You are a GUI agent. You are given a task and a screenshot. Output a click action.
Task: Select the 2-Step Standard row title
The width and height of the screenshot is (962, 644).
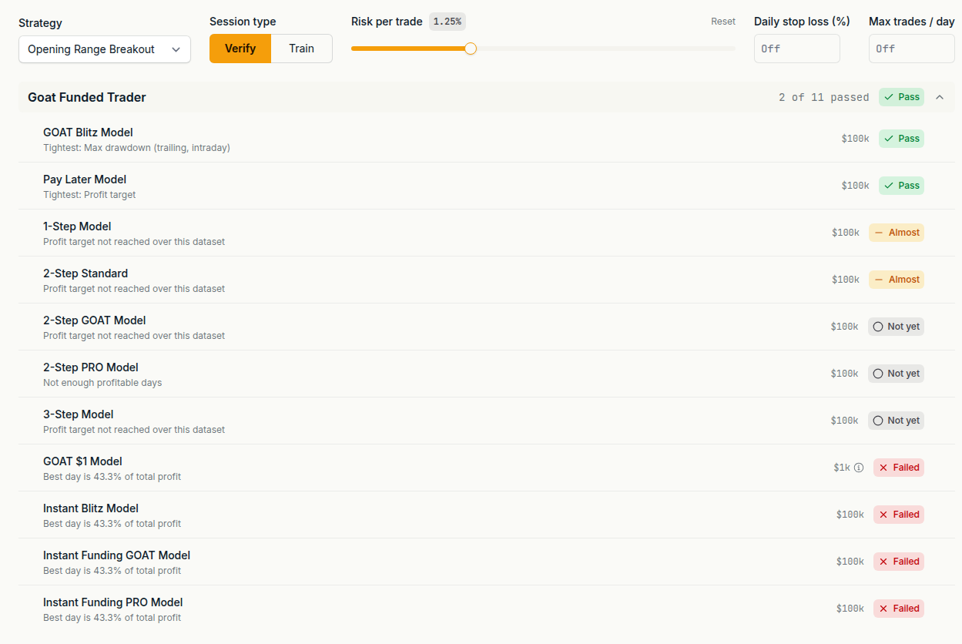(x=85, y=273)
